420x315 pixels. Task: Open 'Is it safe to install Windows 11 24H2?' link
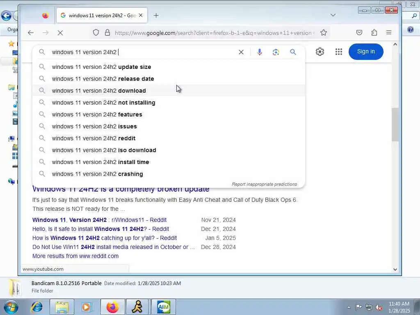pyautogui.click(x=100, y=229)
